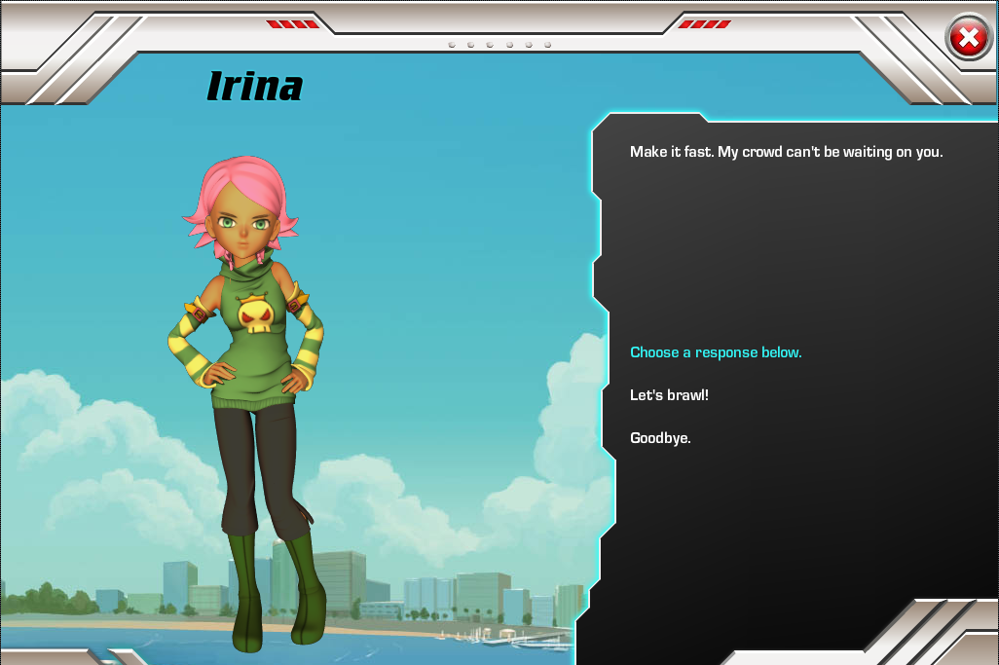The height and width of the screenshot is (665, 999).
Task: Click the "Irina" character name title
Action: pyautogui.click(x=255, y=87)
